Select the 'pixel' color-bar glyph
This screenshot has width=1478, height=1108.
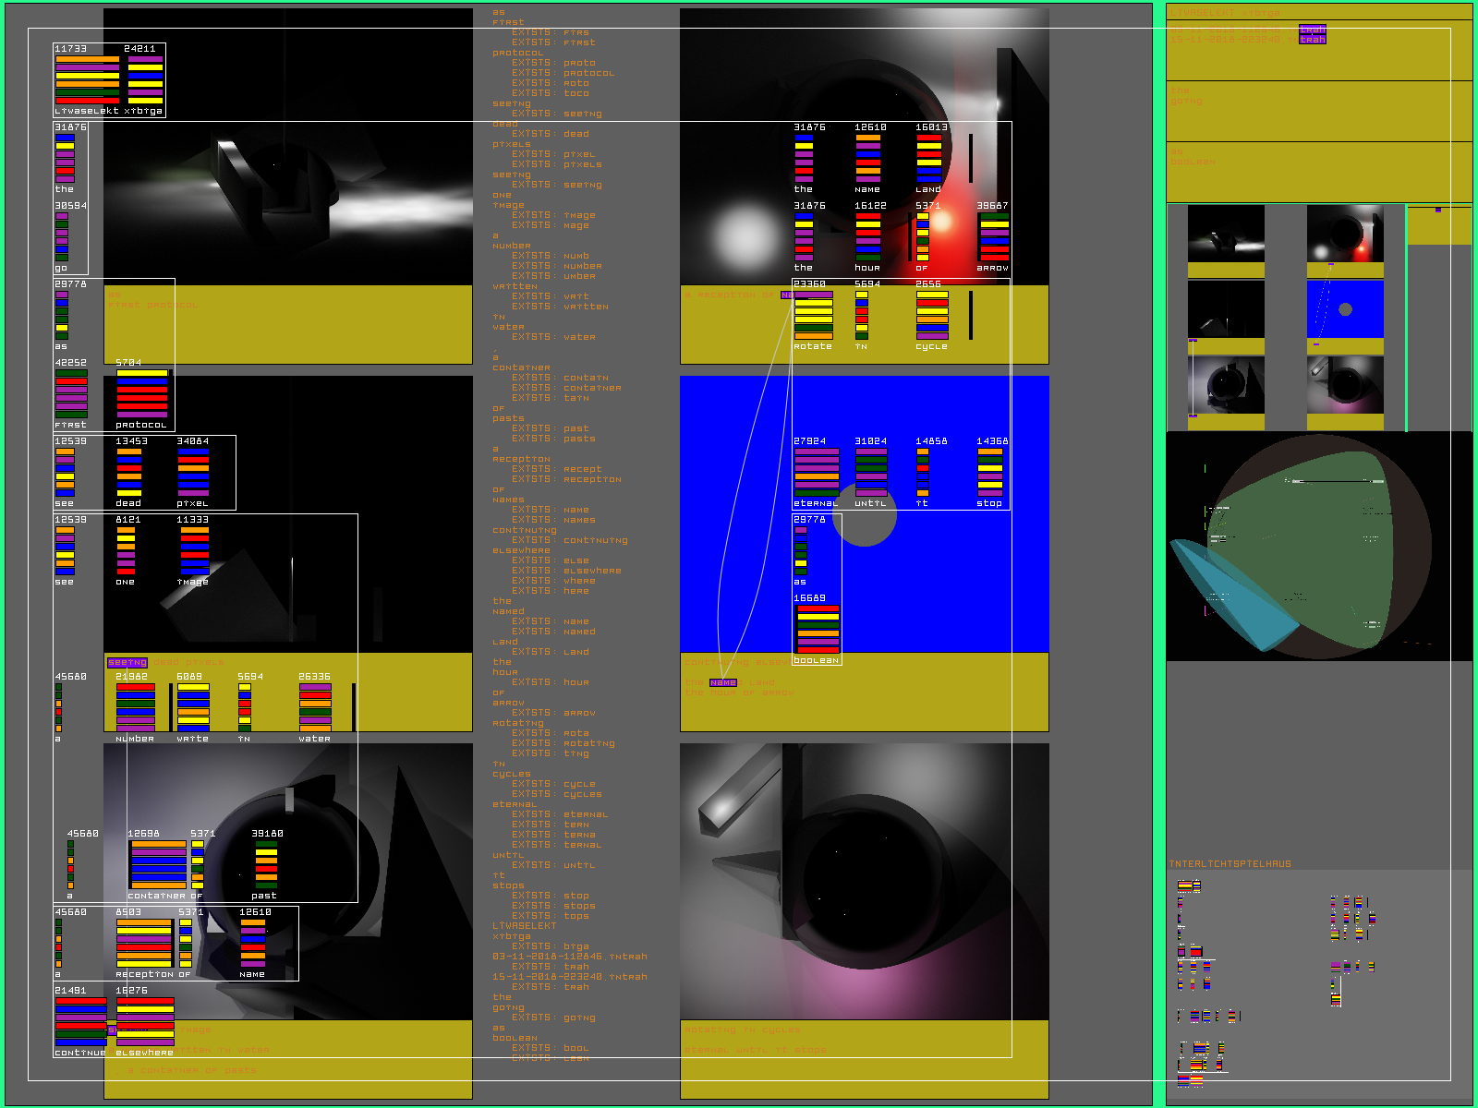coord(193,472)
